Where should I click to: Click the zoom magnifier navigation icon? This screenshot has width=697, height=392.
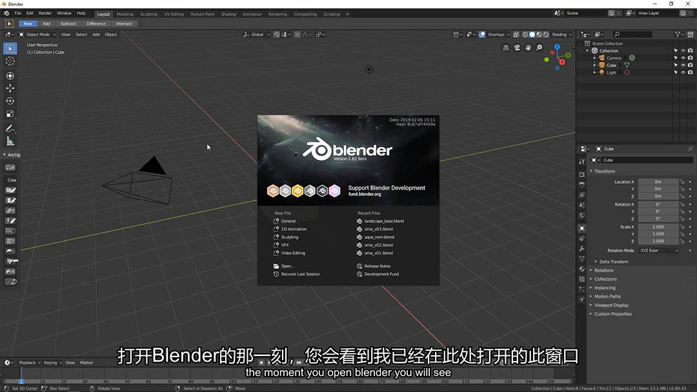coord(539,48)
